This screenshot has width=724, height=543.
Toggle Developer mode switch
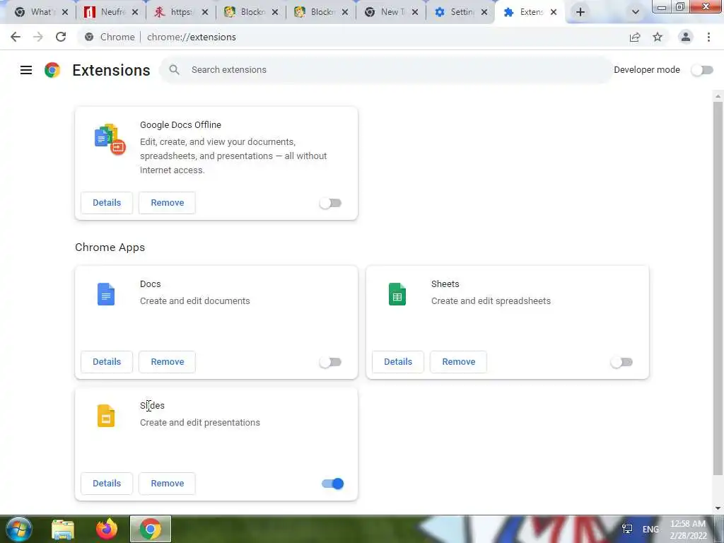coord(702,70)
